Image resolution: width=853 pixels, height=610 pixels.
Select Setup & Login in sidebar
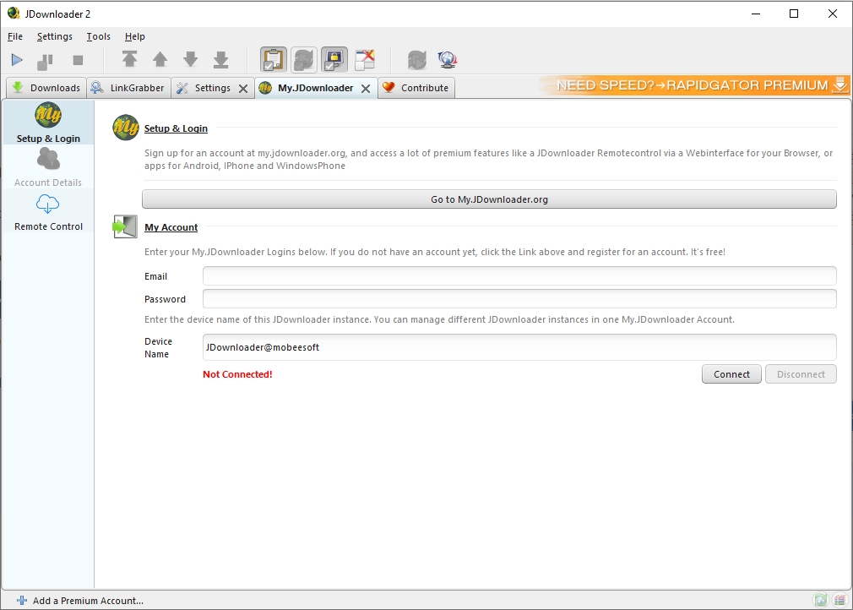click(48, 123)
